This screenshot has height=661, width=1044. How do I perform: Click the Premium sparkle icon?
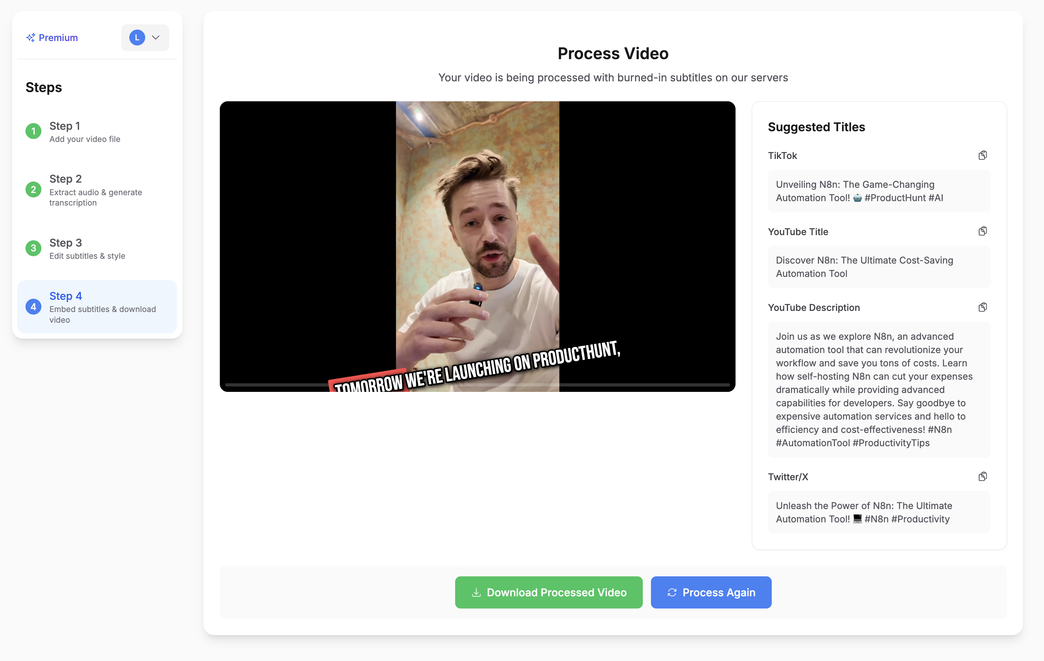[30, 38]
